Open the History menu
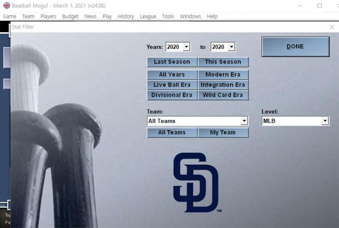The height and width of the screenshot is (228, 339). 126,16
